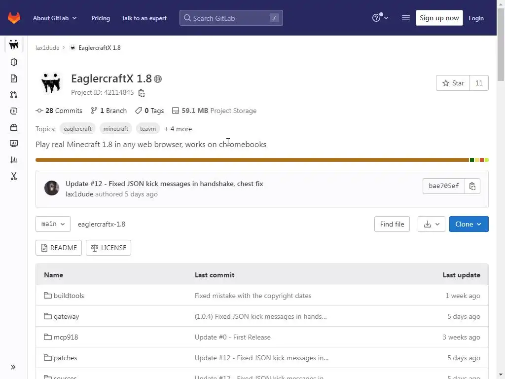Expand the sidebar with the double chevron

point(13,367)
